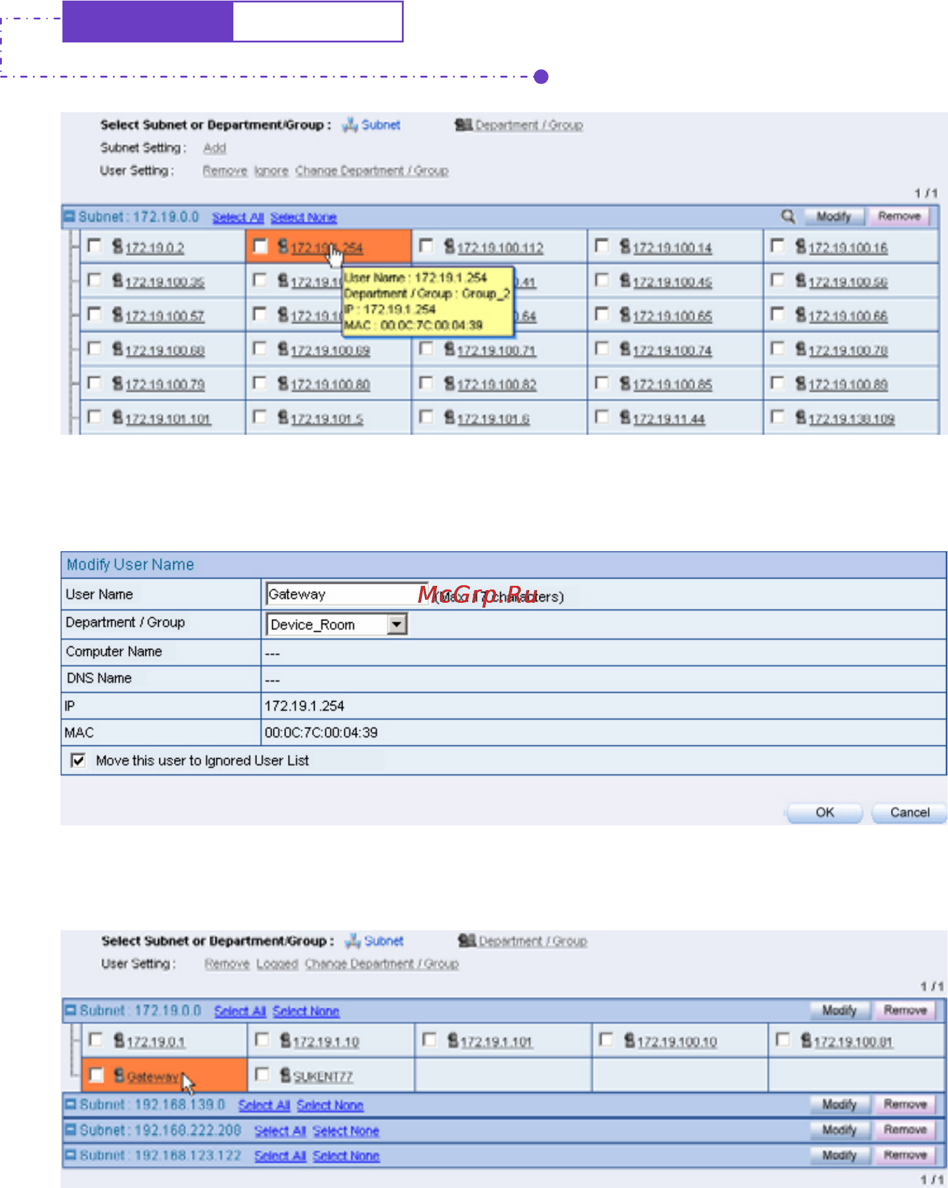
Task: Click user icon beside 172.19.0.2
Action: pos(118,246)
